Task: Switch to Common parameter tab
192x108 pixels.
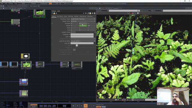Action: tap(90, 16)
